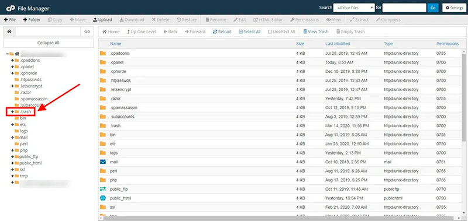
Task: Click the public_html globe icon
Action: click(x=103, y=198)
